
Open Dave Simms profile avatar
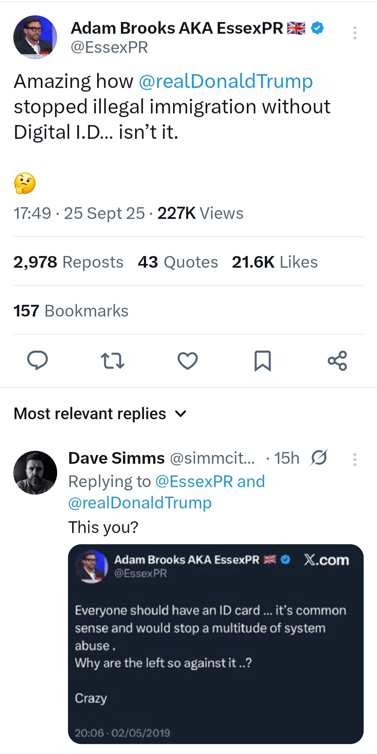pyautogui.click(x=35, y=473)
